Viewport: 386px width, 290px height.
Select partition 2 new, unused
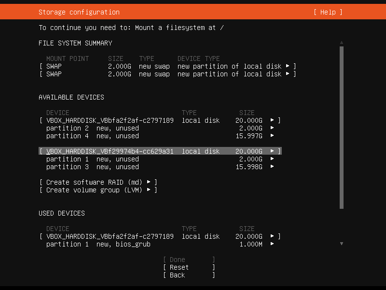(x=160, y=128)
